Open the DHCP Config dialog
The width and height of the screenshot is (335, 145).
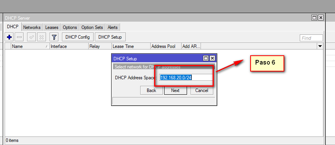click(x=77, y=37)
